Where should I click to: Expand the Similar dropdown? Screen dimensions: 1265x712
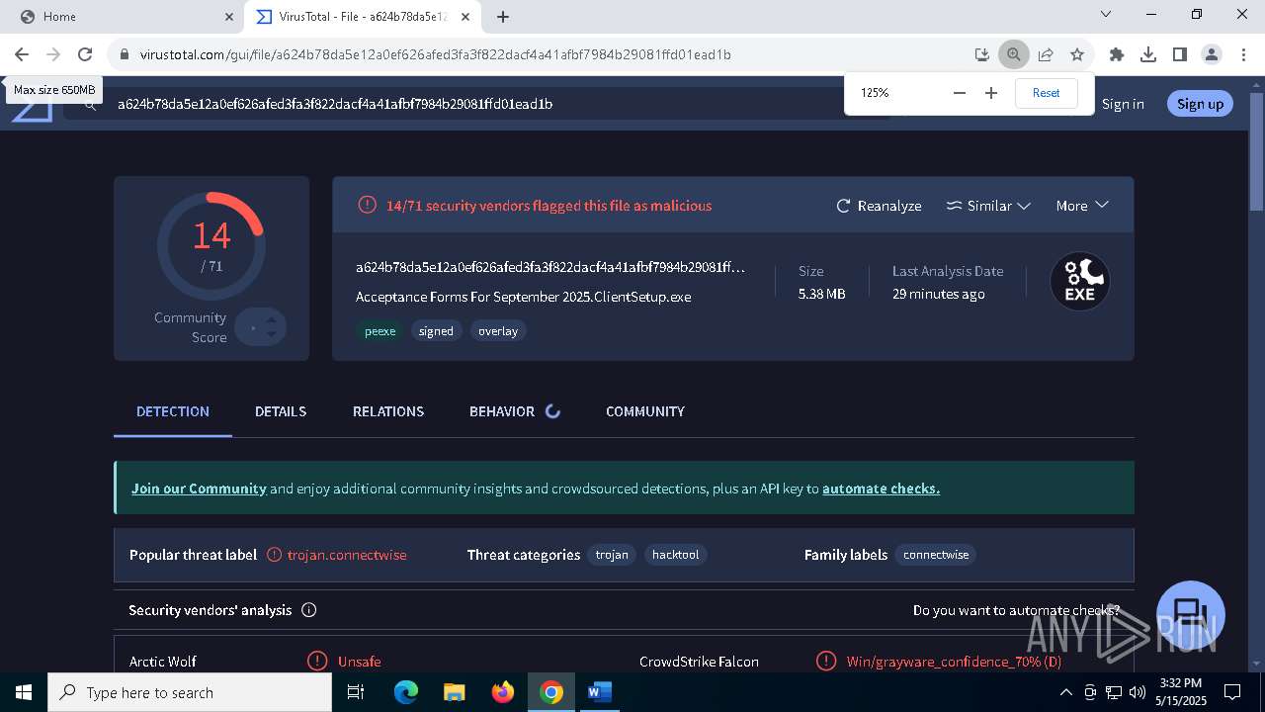click(988, 206)
